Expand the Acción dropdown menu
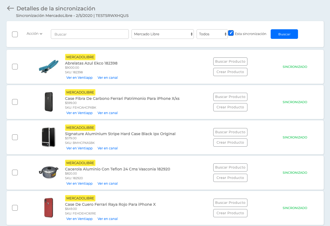Screen dimensions: 330x226 [x=34, y=34]
